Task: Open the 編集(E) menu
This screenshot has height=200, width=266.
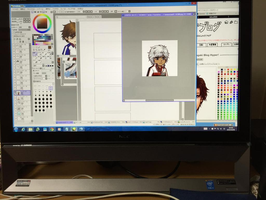Action: pos(23,9)
